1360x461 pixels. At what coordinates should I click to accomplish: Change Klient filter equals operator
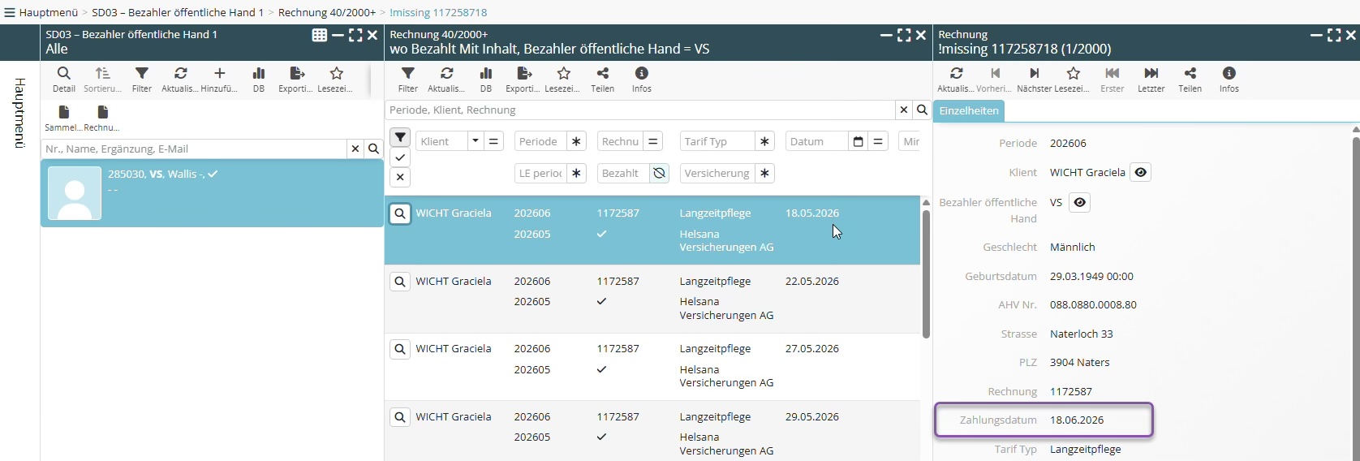[493, 142]
